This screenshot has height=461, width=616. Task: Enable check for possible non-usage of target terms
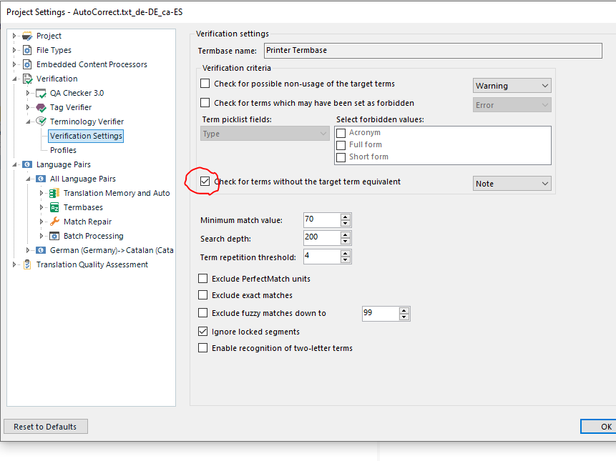coord(205,83)
